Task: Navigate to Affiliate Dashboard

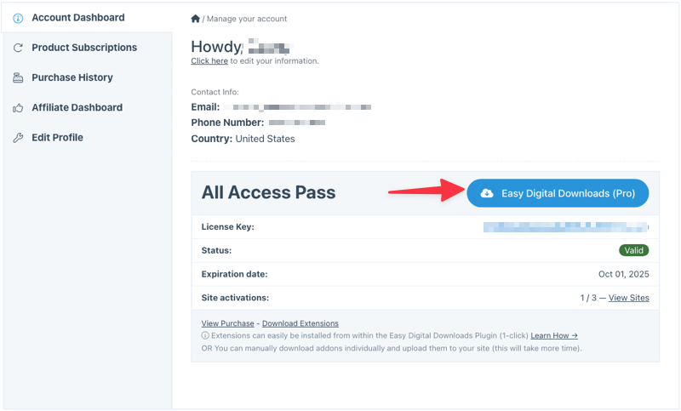Action: pyautogui.click(x=77, y=107)
